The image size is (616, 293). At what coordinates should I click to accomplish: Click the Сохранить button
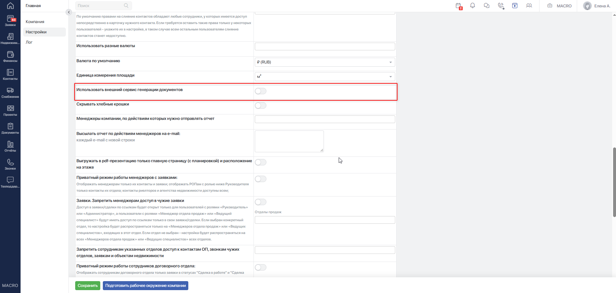(88, 286)
